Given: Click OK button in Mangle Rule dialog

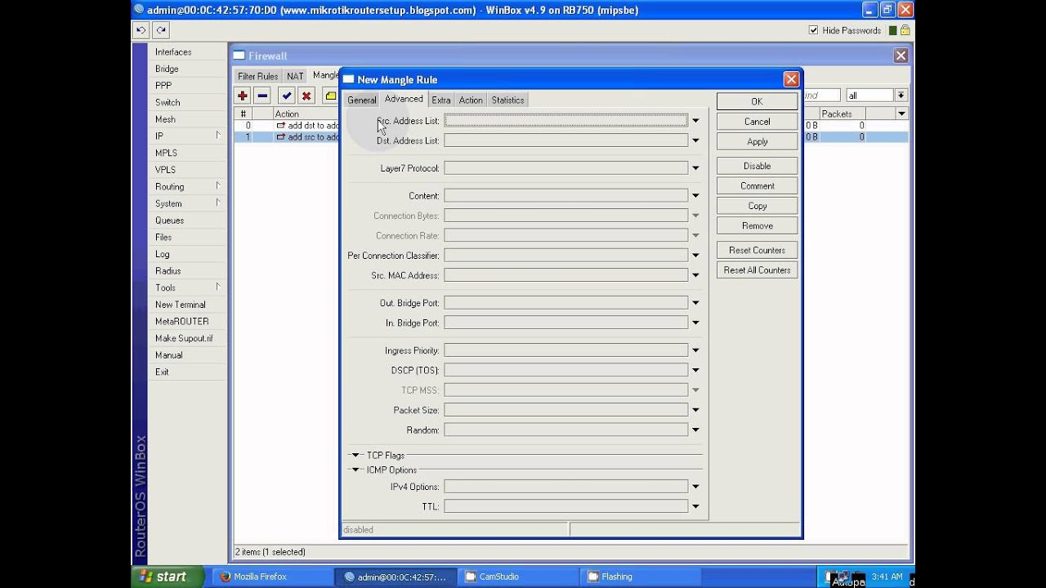Looking at the screenshot, I should [757, 101].
